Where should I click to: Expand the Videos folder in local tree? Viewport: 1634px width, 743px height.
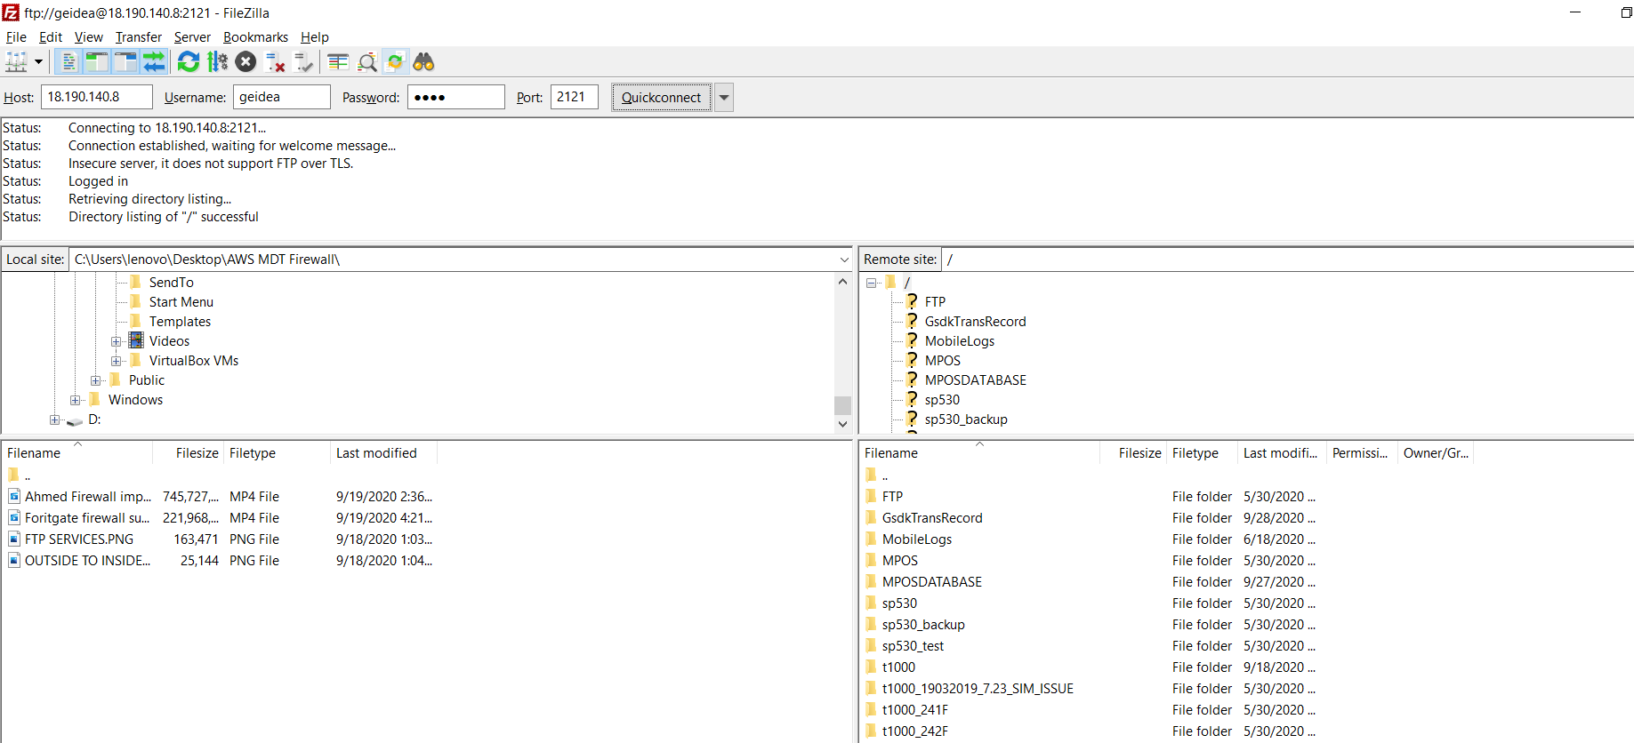pyautogui.click(x=116, y=341)
